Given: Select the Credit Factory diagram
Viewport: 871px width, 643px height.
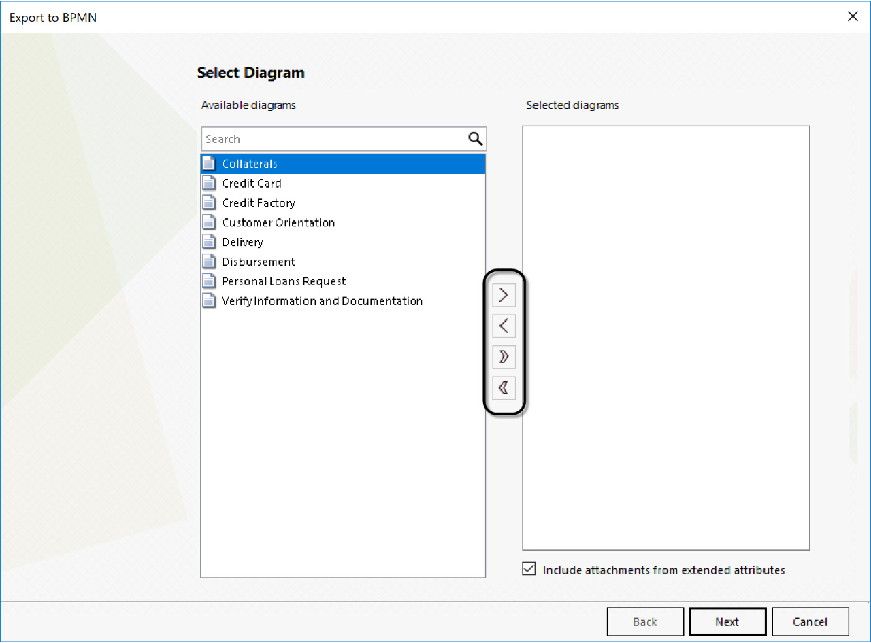Looking at the screenshot, I should [x=343, y=203].
